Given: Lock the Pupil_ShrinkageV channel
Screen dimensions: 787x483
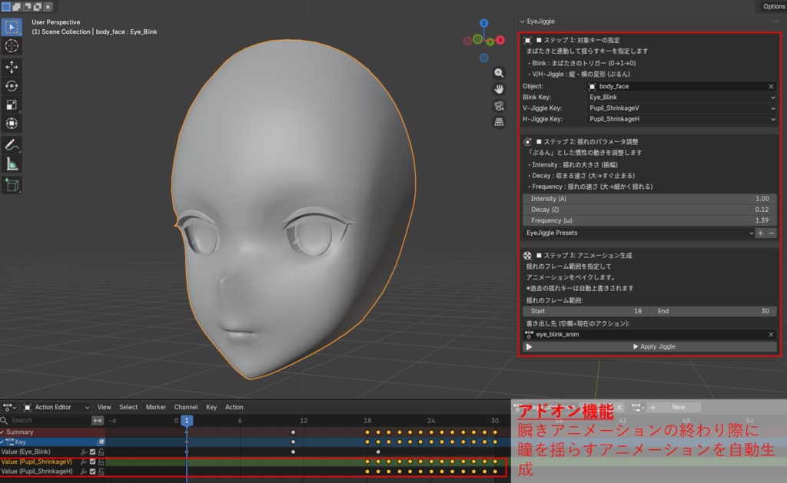Looking at the screenshot, I should pos(101,461).
